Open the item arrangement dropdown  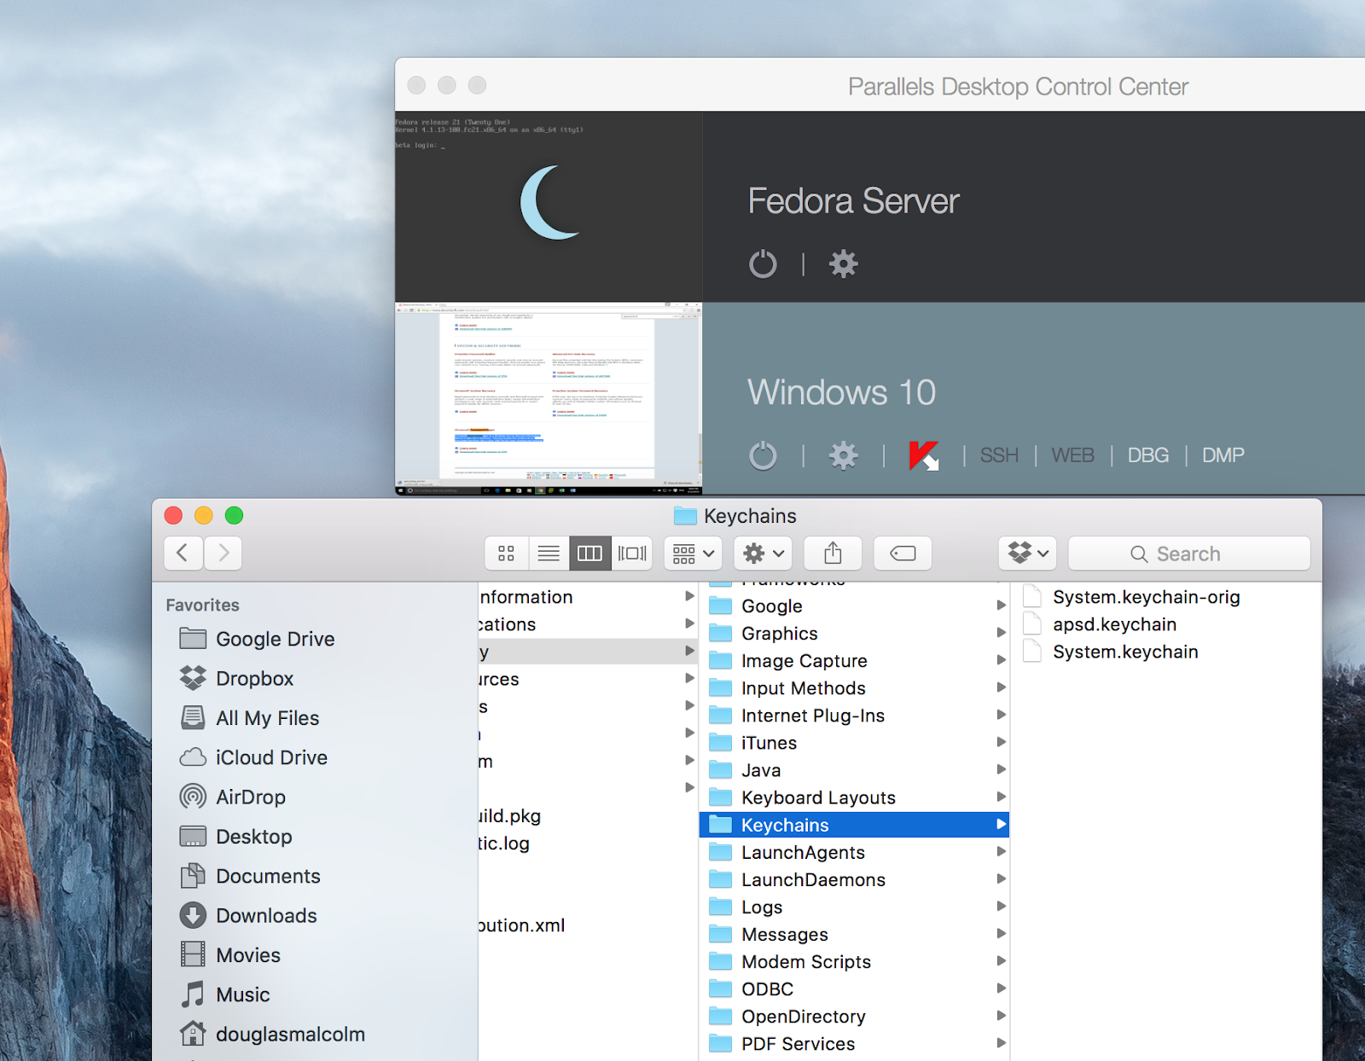[x=693, y=554]
